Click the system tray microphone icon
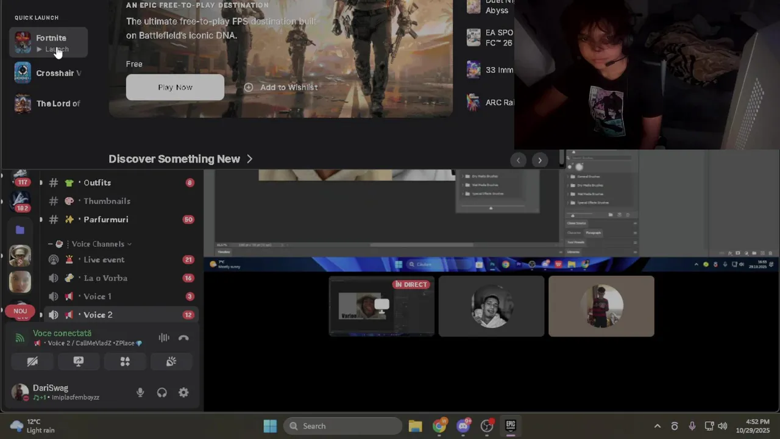 pyautogui.click(x=692, y=426)
